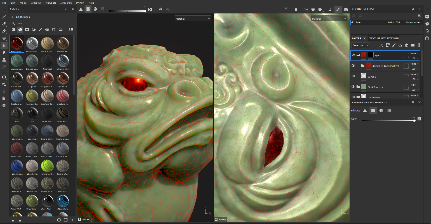Hide the Eyes layer group
Screen dimensions: 431x224
353,55
